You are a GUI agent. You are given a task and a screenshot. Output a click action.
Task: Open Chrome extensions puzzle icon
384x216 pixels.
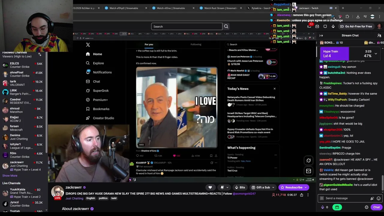[347, 16]
